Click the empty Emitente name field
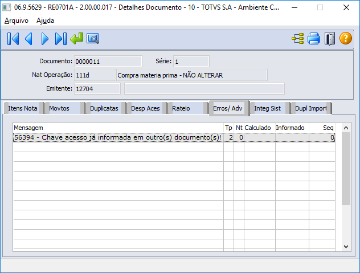The width and height of the screenshot is (360, 273). pyautogui.click(x=204, y=89)
